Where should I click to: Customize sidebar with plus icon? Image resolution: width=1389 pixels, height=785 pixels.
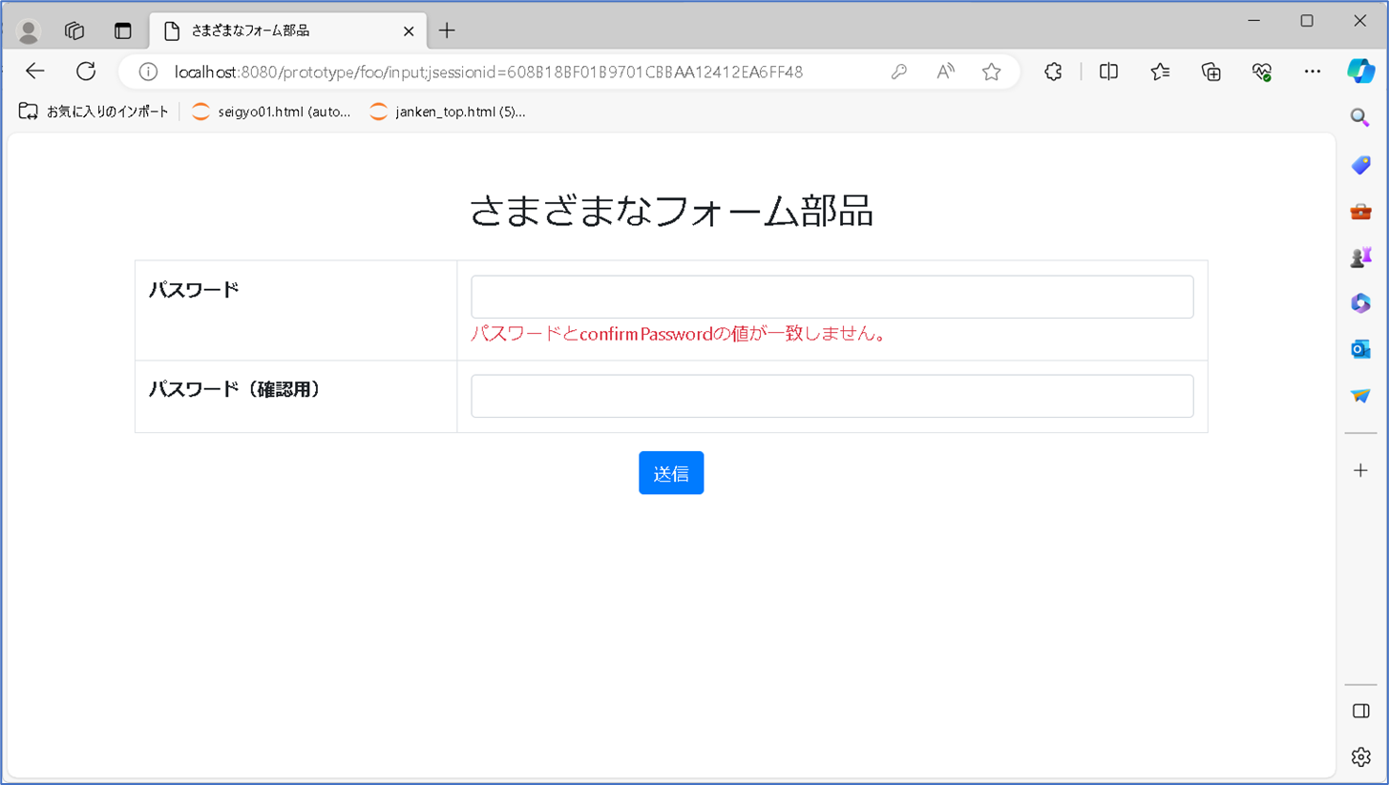1360,470
